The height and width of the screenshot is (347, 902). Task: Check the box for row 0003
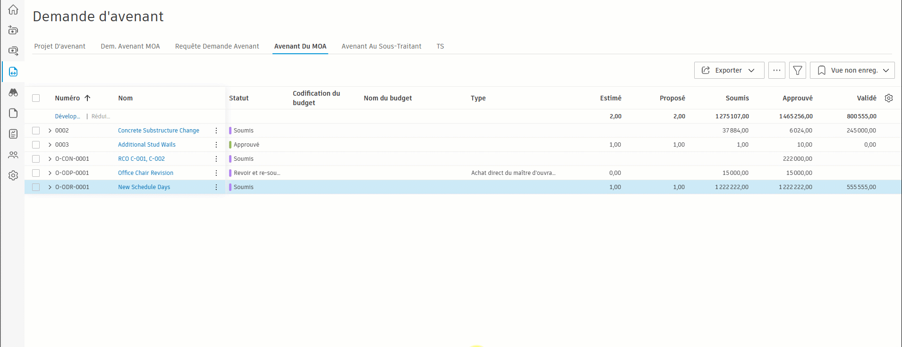coord(36,145)
